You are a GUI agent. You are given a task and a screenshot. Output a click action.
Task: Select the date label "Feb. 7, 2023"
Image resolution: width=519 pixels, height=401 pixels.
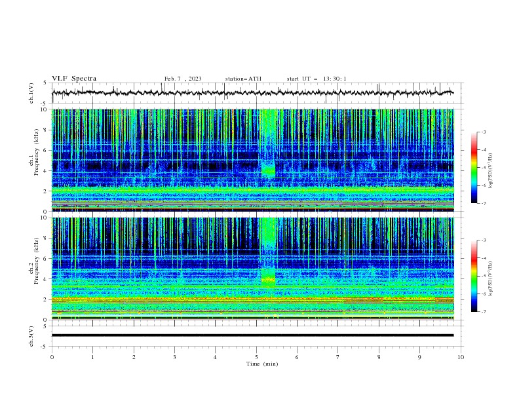pyautogui.click(x=183, y=79)
